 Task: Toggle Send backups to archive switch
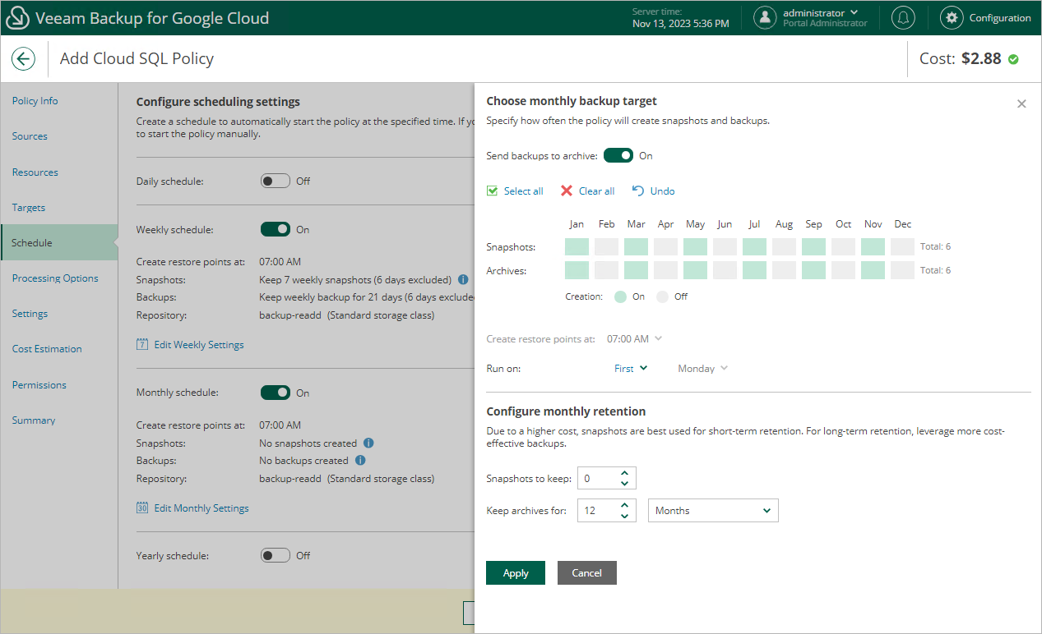click(618, 155)
